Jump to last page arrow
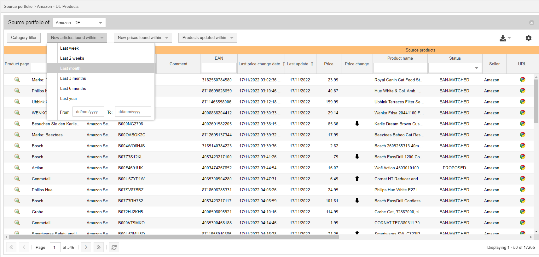Screen dimensions: 539x257 click(99, 247)
